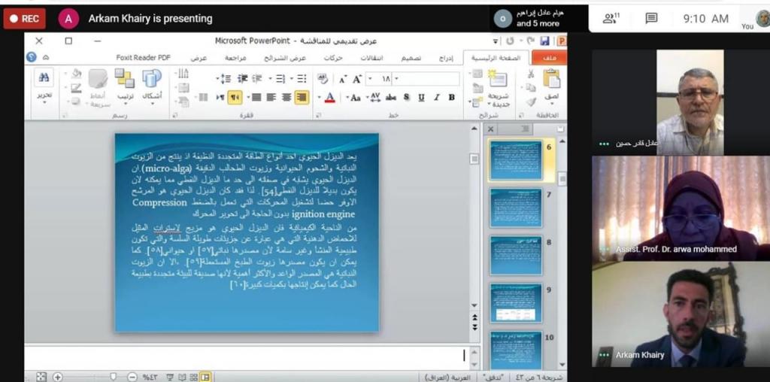The image size is (770, 382).
Task: Open the orange File tab
Action: pos(549,58)
